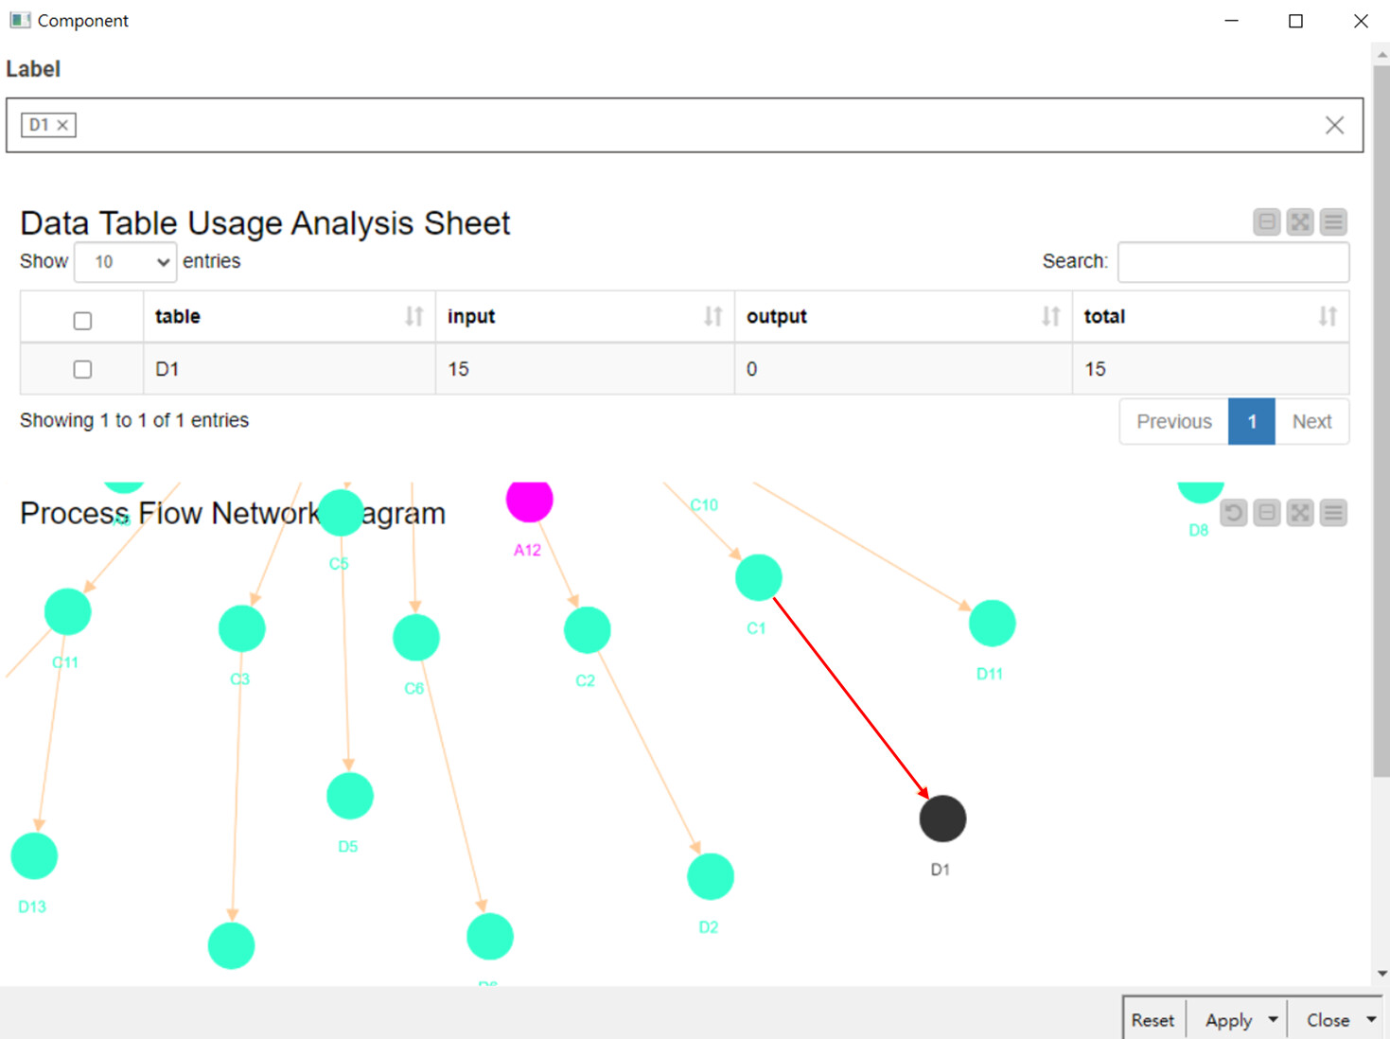Screen dimensions: 1390x1039
Task: Expand the Apply button dropdown arrow
Action: point(1273,1019)
